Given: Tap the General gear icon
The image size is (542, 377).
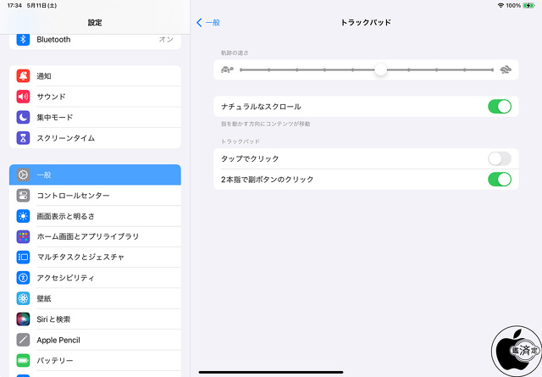Looking at the screenshot, I should click(23, 175).
